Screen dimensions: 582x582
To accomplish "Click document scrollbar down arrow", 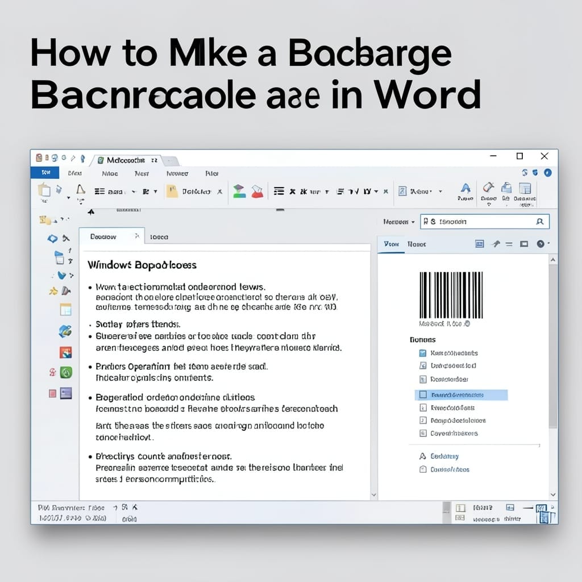I will [374, 495].
